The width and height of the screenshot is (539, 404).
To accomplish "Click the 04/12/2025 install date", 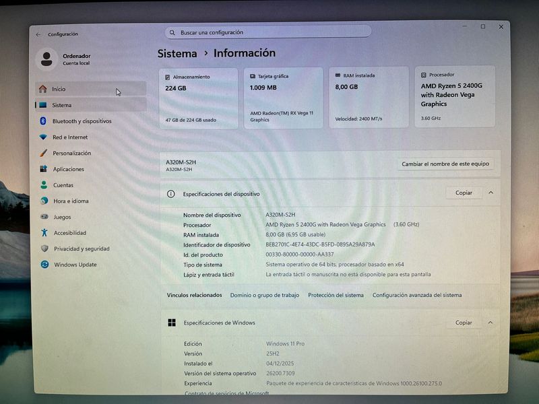I will (x=280, y=364).
